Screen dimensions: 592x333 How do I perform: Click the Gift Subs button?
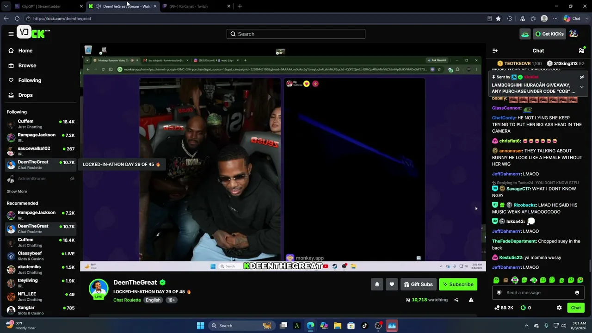[x=418, y=284]
